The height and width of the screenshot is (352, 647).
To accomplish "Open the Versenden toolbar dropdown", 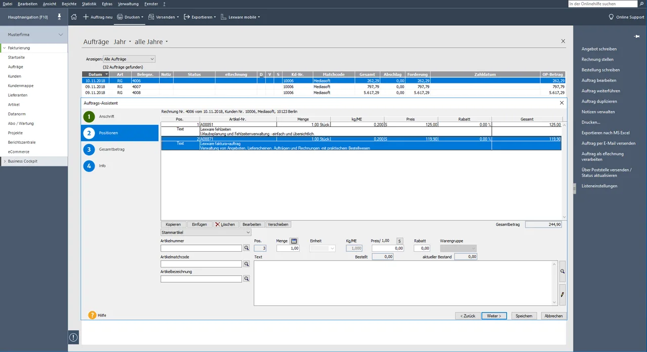I will pos(164,17).
